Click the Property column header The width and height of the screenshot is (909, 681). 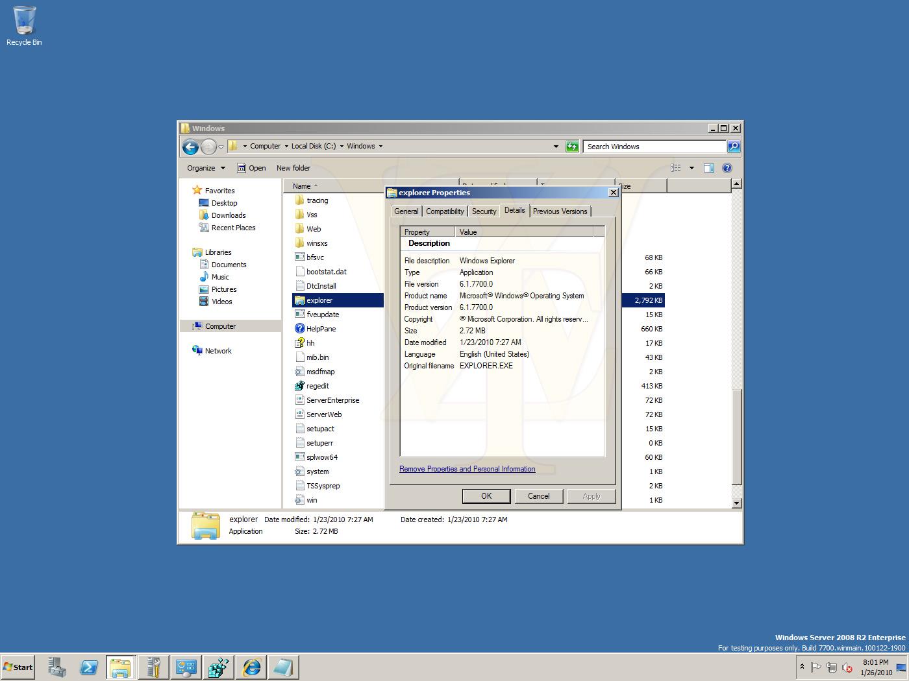[427, 232]
